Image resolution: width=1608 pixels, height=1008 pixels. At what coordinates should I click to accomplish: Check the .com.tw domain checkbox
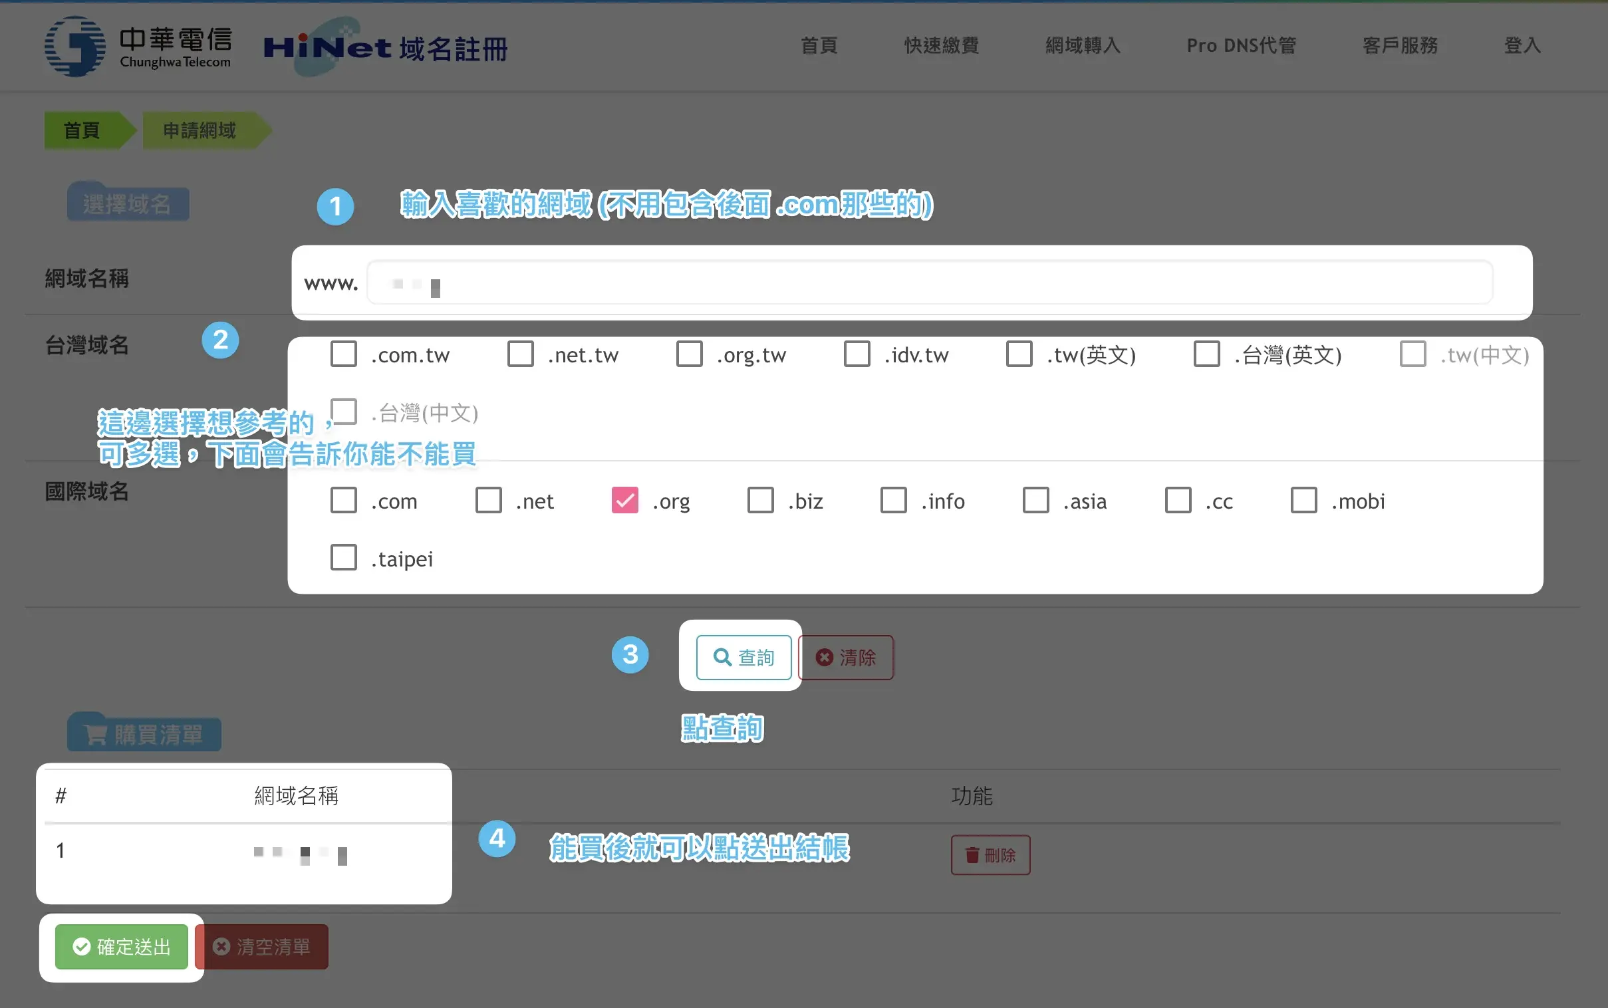point(344,354)
